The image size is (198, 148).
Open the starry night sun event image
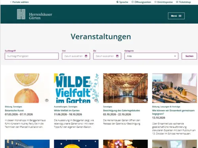point(76,144)
